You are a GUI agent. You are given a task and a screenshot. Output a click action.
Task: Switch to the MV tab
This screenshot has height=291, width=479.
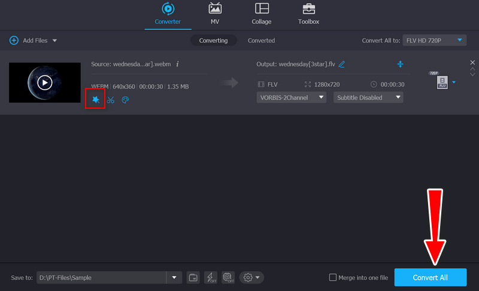tap(214, 14)
